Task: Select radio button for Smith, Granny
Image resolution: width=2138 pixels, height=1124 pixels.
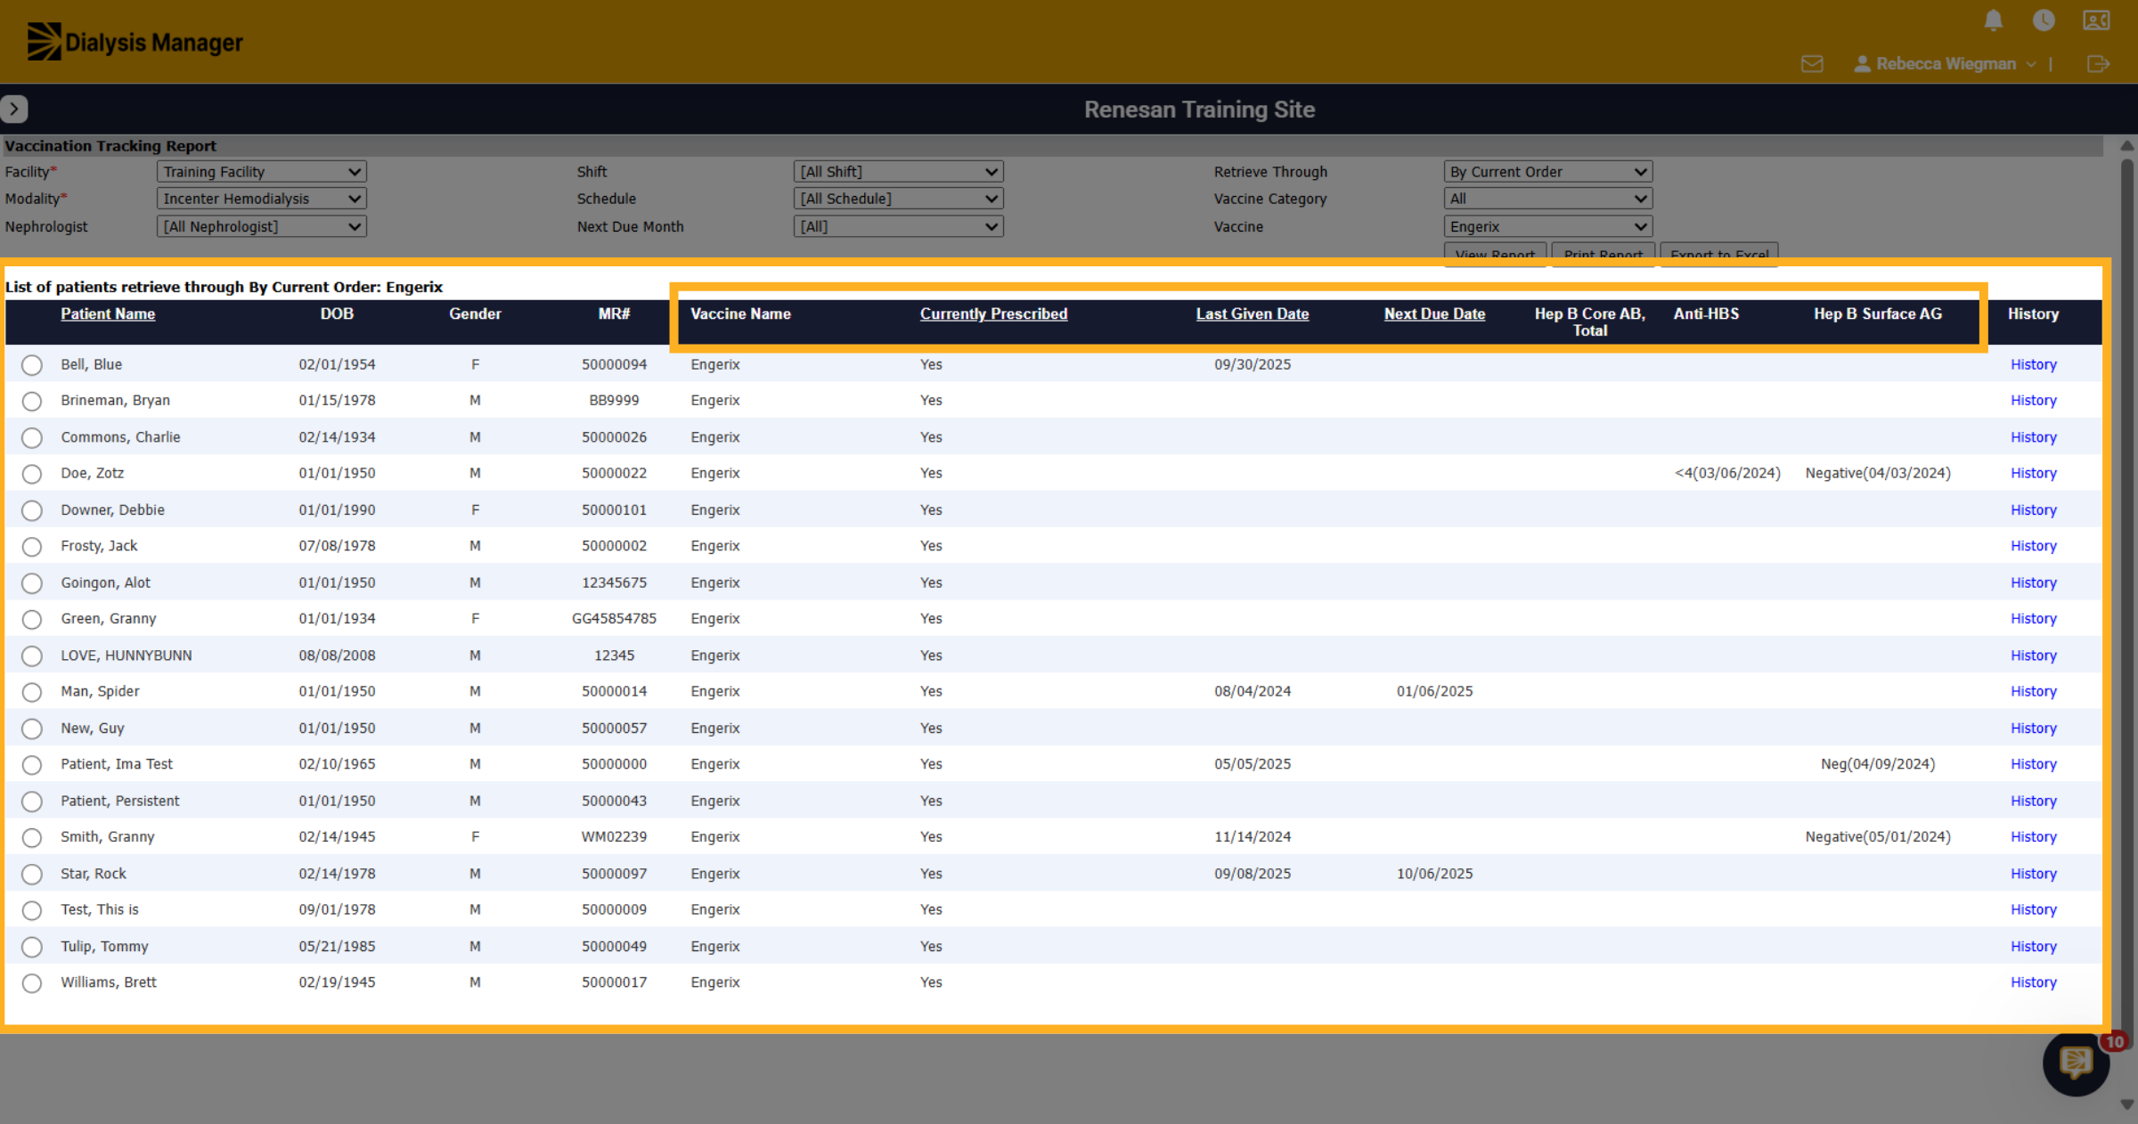Action: 32,838
